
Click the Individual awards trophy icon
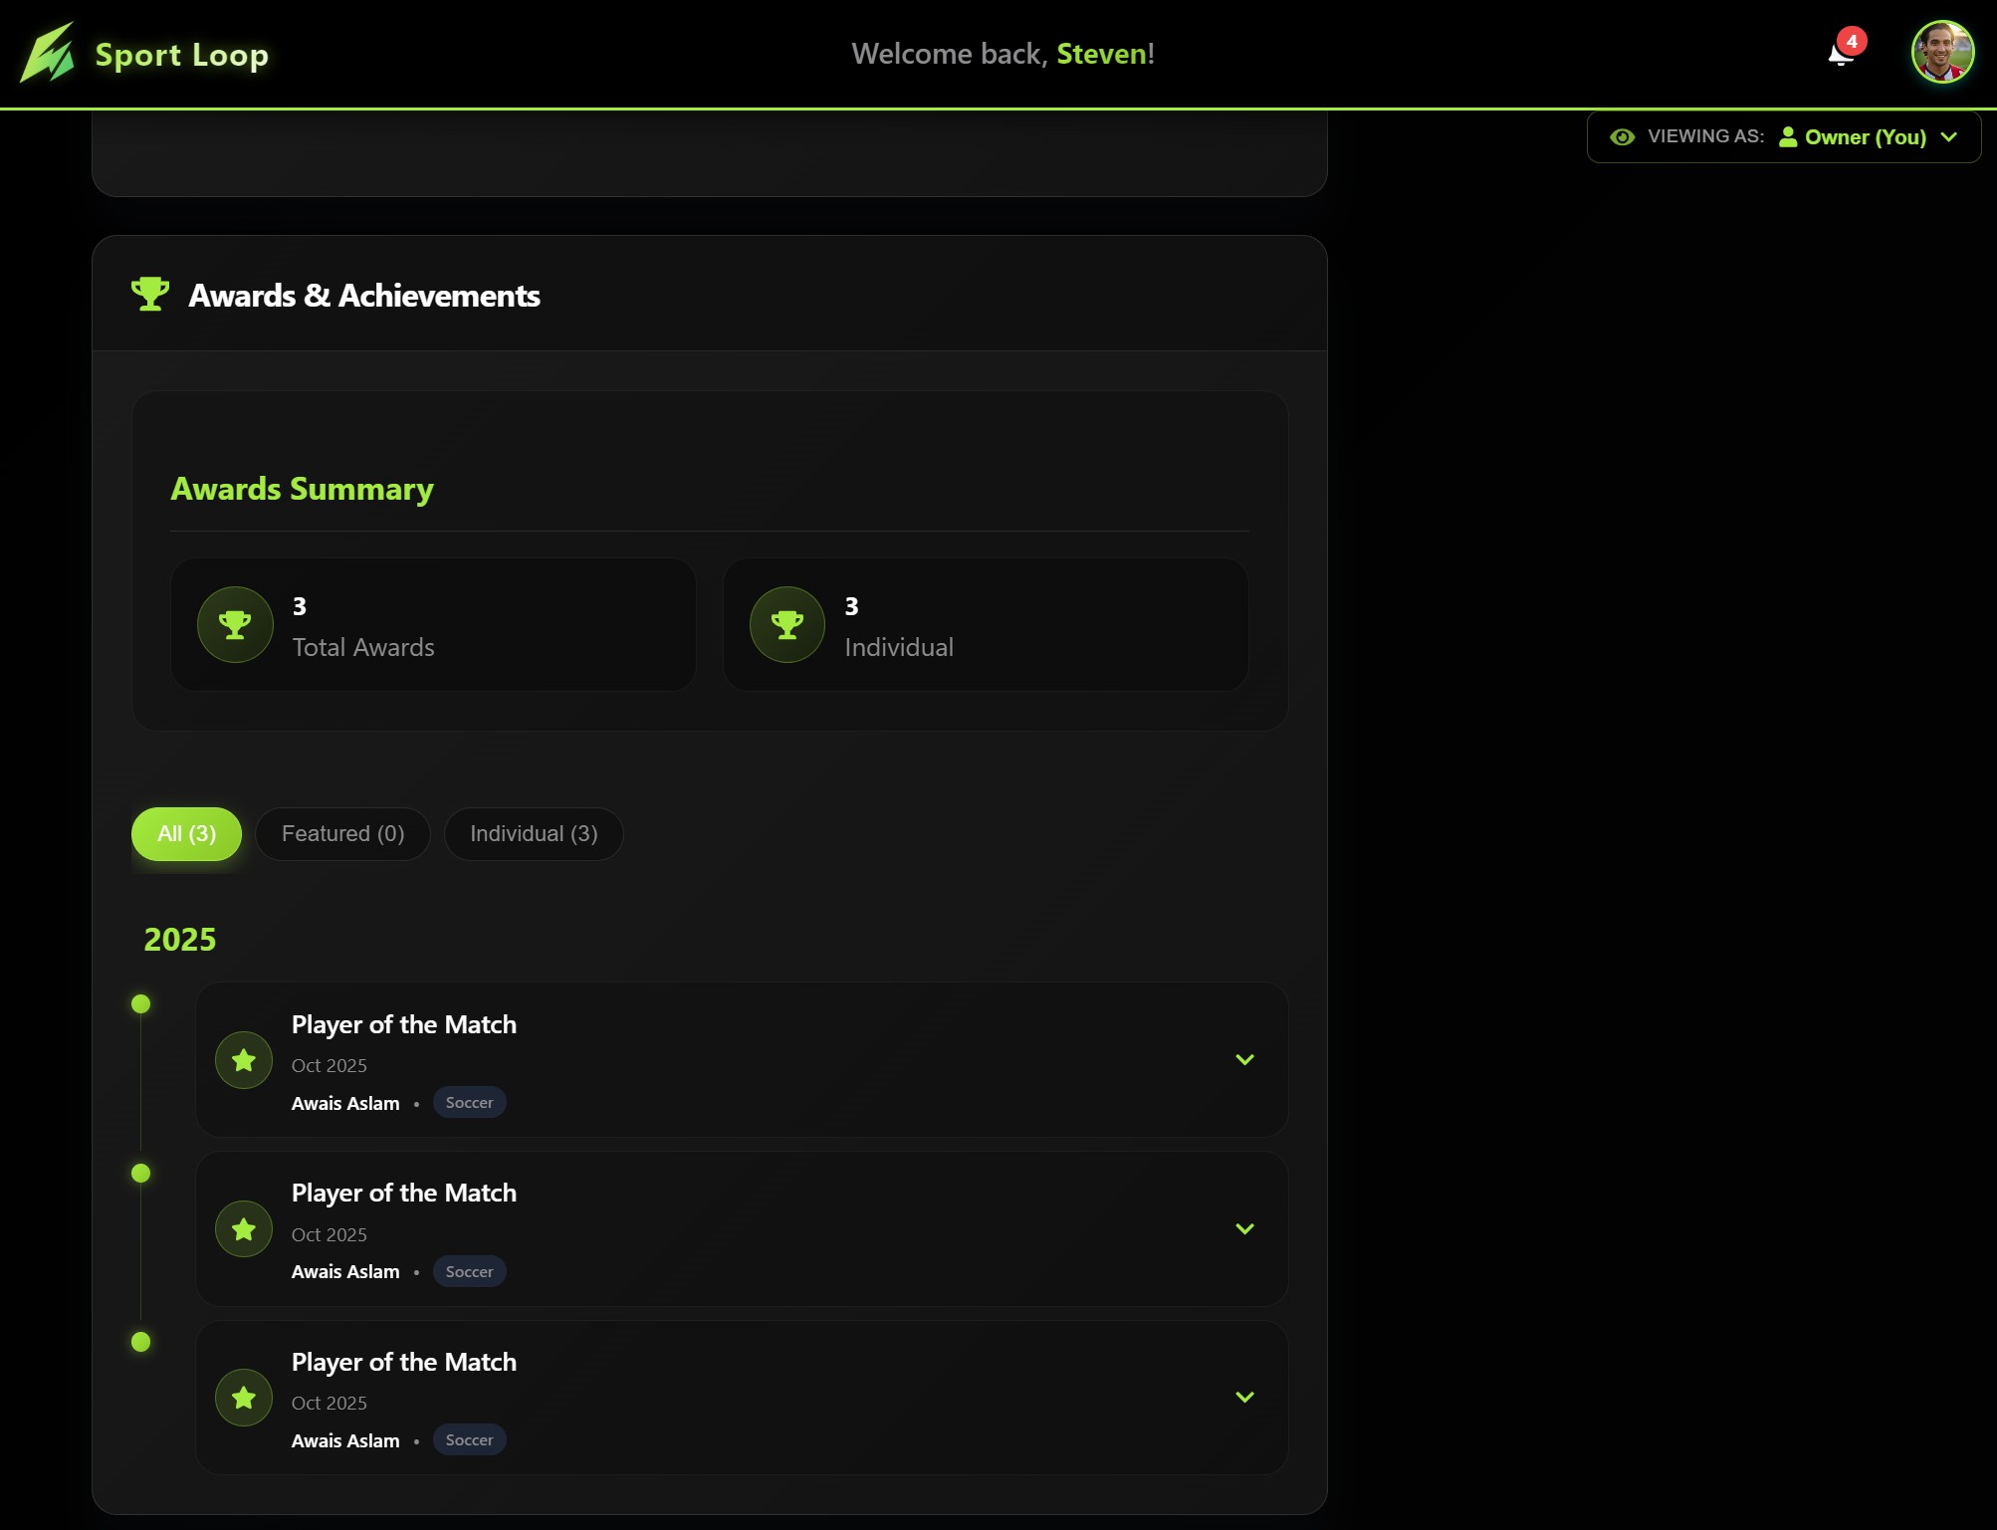pyautogui.click(x=786, y=625)
